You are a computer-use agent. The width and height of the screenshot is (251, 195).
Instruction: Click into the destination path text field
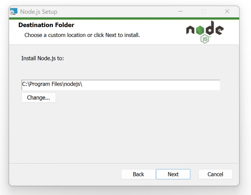(131, 84)
